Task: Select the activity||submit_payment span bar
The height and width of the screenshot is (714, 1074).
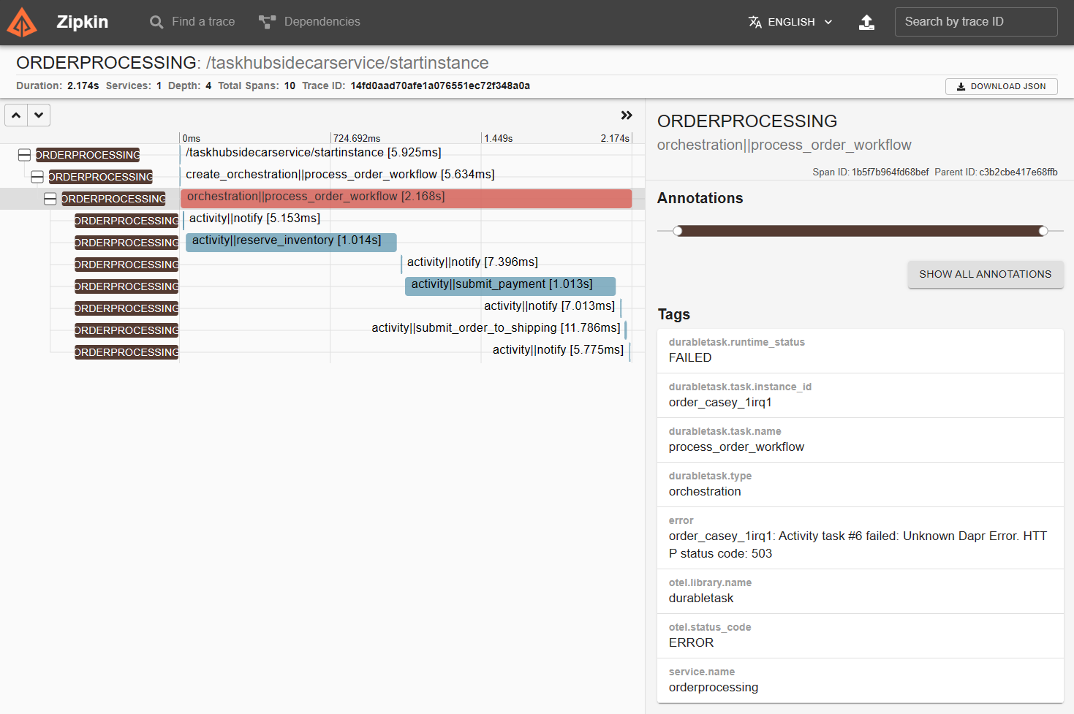Action: (x=510, y=286)
